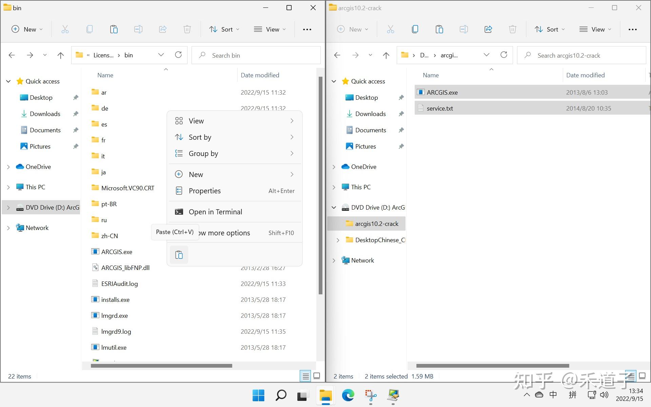Open Snipping Tool from taskbar

[x=371, y=395]
